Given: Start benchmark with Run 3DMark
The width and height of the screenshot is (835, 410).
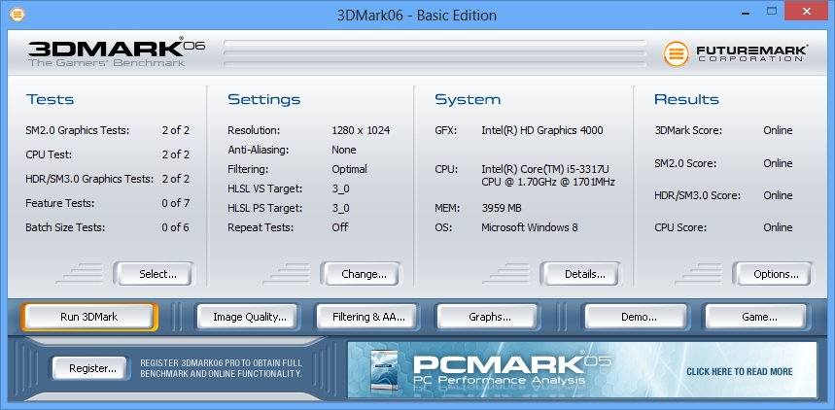Looking at the screenshot, I should click(89, 317).
